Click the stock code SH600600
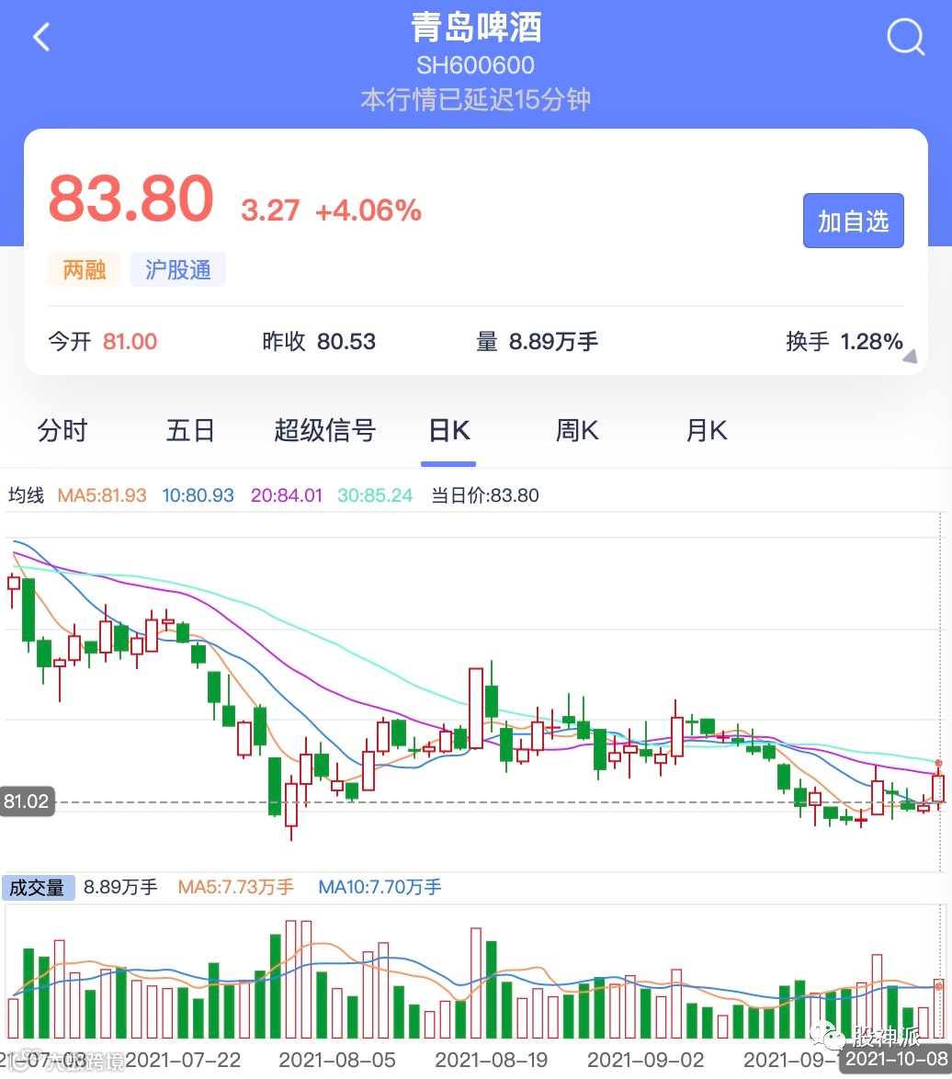Screen dimensions: 952x1079 [x=475, y=65]
